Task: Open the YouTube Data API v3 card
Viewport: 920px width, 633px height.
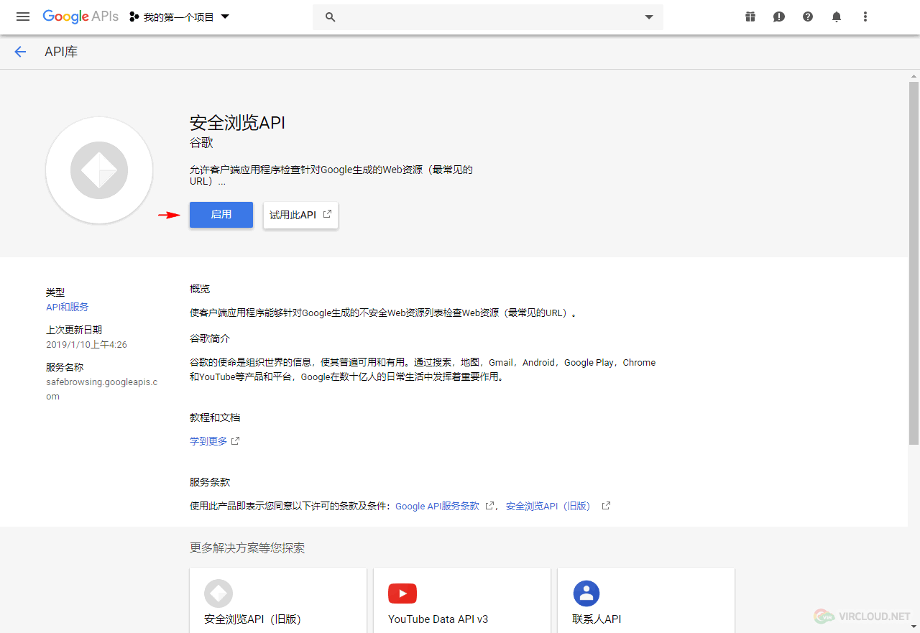Action: (x=462, y=601)
